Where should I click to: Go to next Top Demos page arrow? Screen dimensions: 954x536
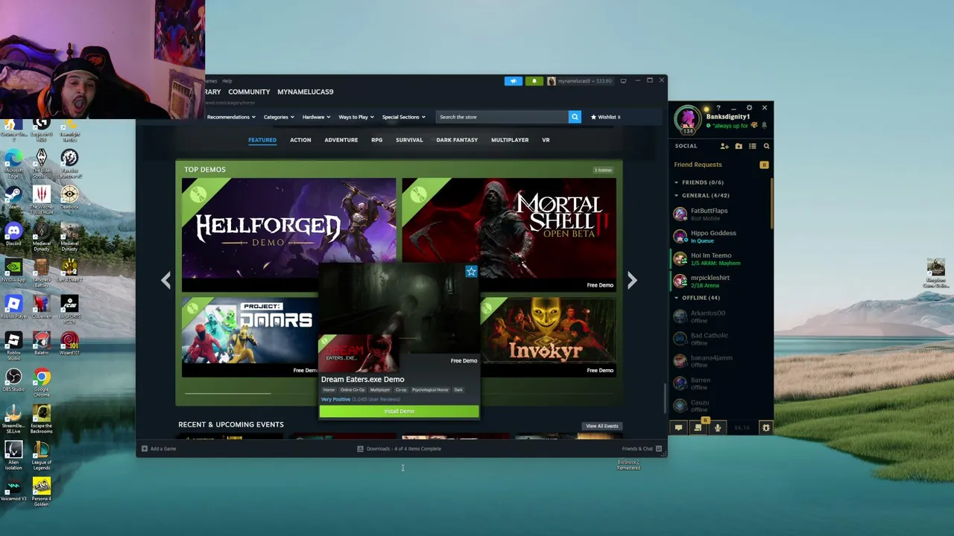pos(632,280)
